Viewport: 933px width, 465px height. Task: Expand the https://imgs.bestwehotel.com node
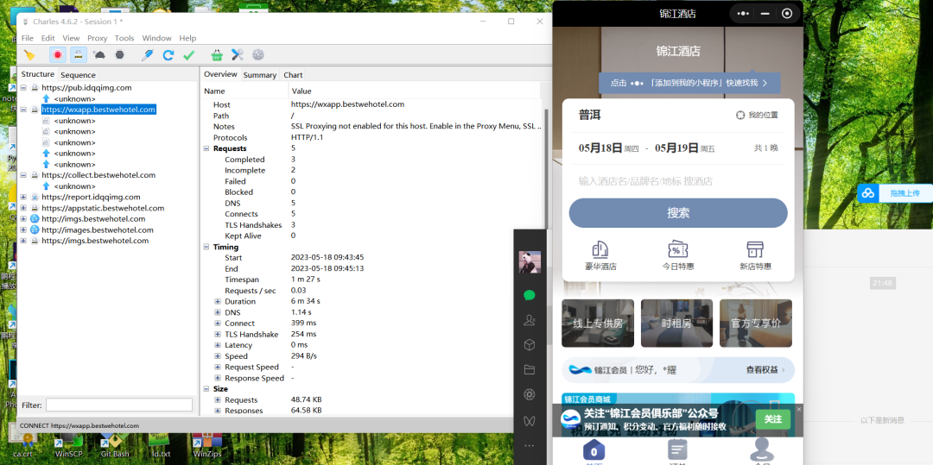coord(23,241)
